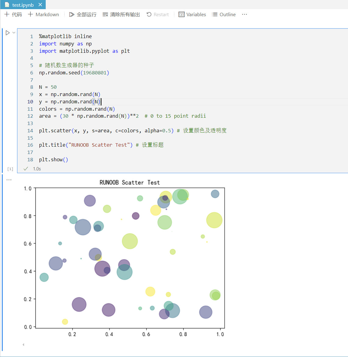Click the successful execution checkmark icon
Image resolution: width=348 pixels, height=357 pixels.
point(26,169)
